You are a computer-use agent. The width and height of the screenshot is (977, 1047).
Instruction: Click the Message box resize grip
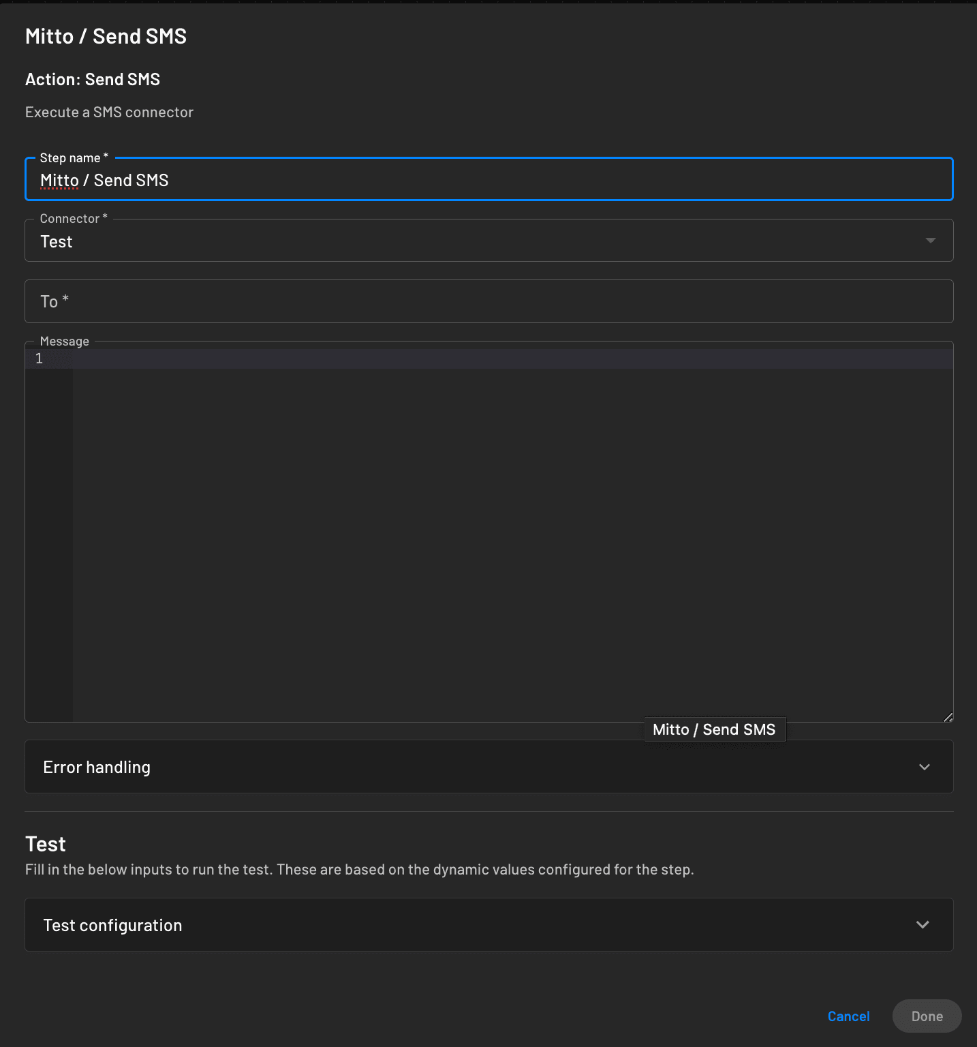pos(948,716)
